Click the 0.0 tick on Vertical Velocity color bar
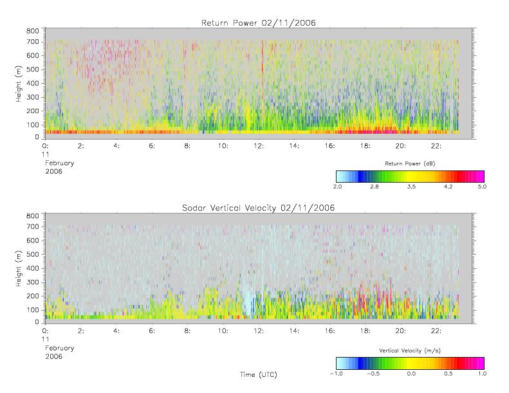This screenshot has width=509, height=393. 411,374
